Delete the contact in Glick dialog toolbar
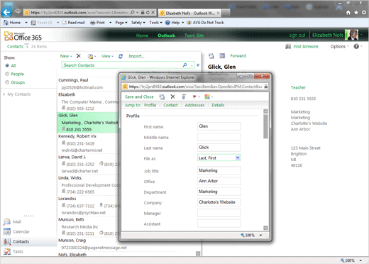The image size is (369, 264). [172, 97]
